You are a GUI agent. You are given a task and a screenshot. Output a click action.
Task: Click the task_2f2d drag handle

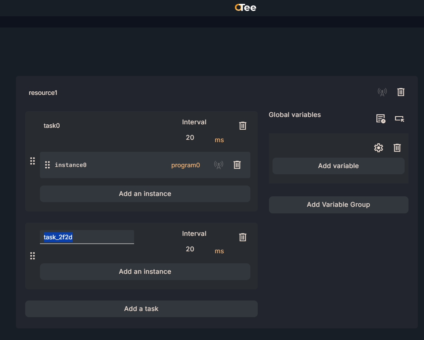coord(33,256)
